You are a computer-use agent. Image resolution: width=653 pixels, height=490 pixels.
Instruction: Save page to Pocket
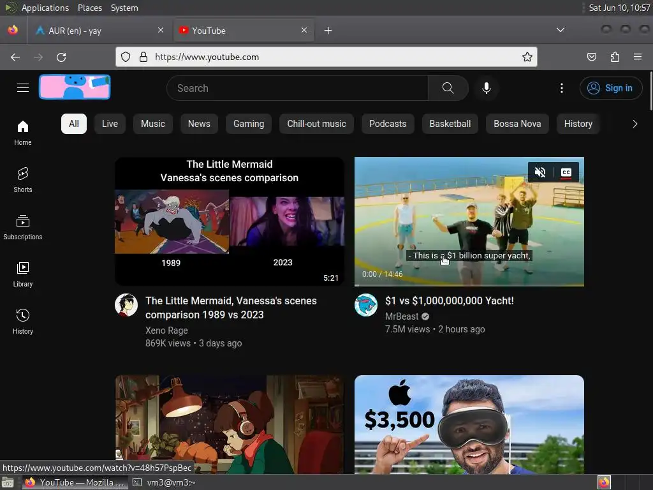(x=591, y=57)
